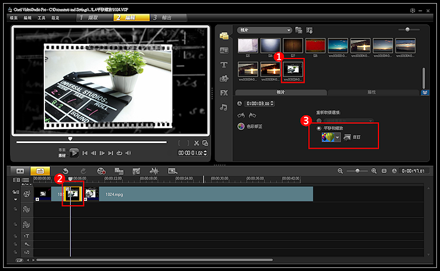Adjust the timeline zoom slider
Screen dimensions: 440x271
pos(357,171)
